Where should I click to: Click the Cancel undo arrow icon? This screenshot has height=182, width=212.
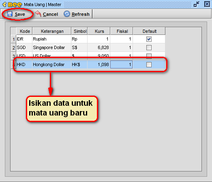point(38,14)
